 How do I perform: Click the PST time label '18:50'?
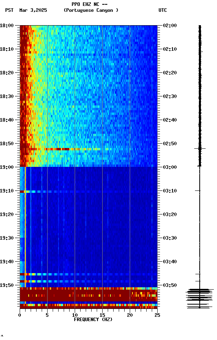coord(7,144)
